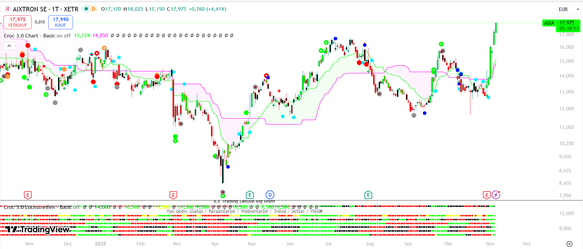
Task: Open symbol search via AIXTRON SE title
Action: (46, 9)
